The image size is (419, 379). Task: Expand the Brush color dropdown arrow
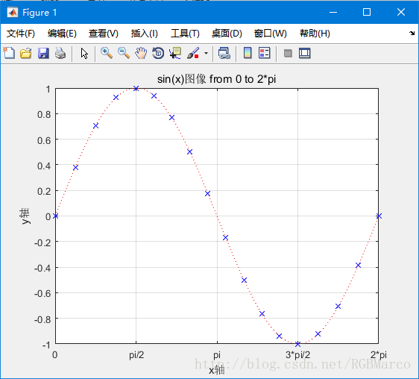coord(206,53)
